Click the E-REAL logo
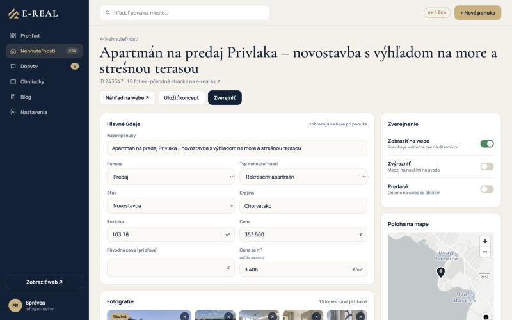The width and height of the screenshot is (512, 320). tap(33, 13)
